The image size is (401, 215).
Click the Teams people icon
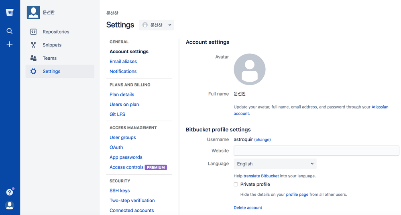point(33,58)
